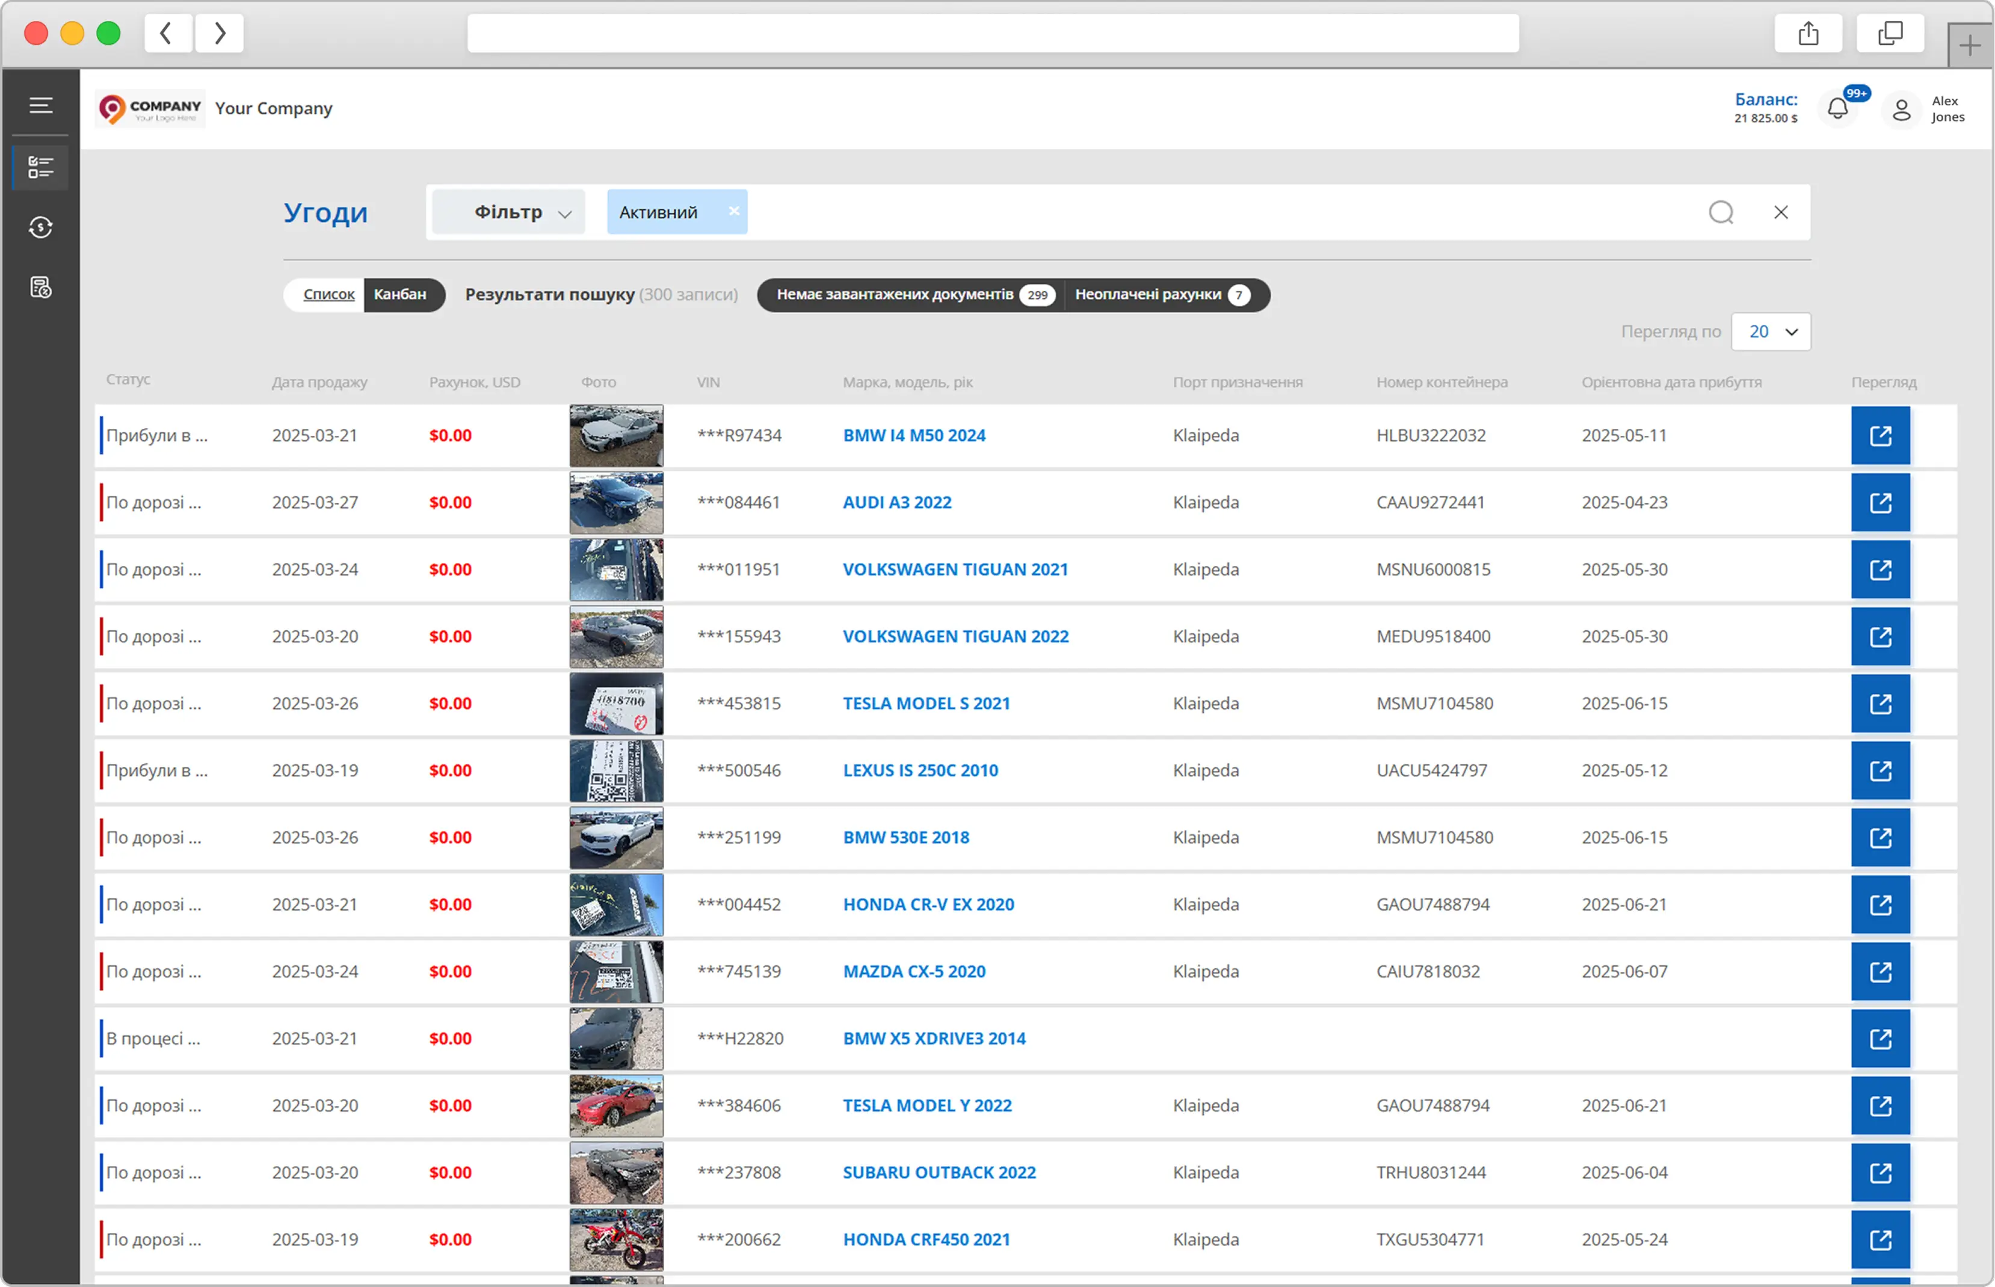Open view for VOLKSWAGEN TIGUAN 2022

[x=1879, y=637]
